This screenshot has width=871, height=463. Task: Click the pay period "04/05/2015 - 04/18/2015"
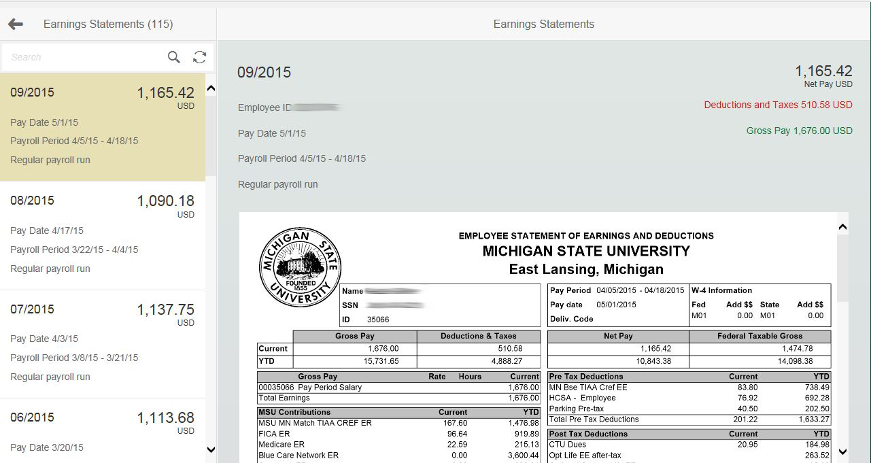tap(641, 290)
